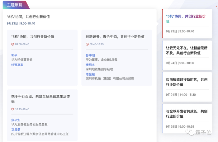Screen dimensions: 218x142
Task: Click clock icon beside 09:00-09:40
Action: click(12, 44)
